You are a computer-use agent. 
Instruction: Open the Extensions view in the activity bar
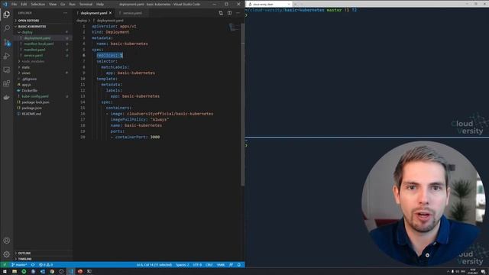point(7,83)
